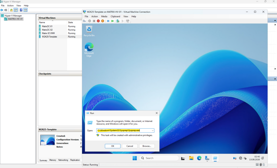Click Browse... in the Run dialog
This screenshot has width=277, height=168.
tap(147, 146)
